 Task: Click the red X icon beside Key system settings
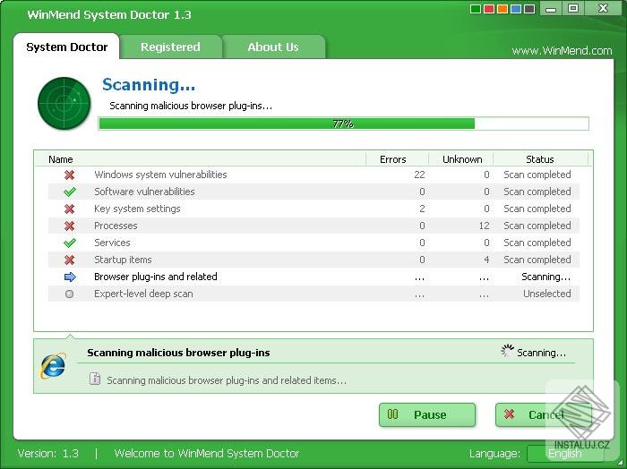[x=70, y=209]
